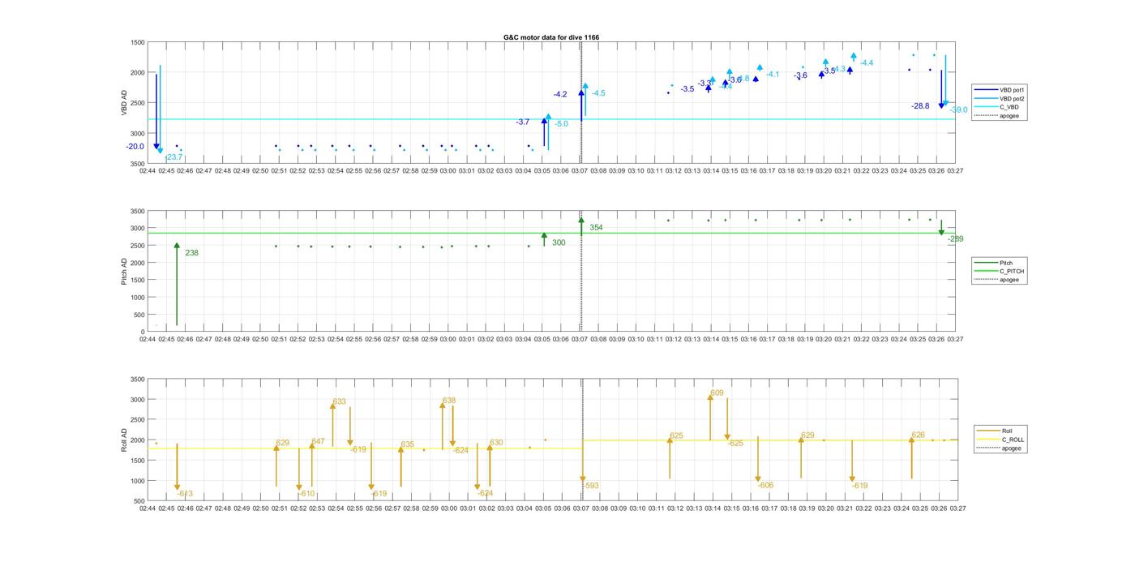Click the -23.7 VBD data label
This screenshot has height=562, width=1135.
coord(173,157)
